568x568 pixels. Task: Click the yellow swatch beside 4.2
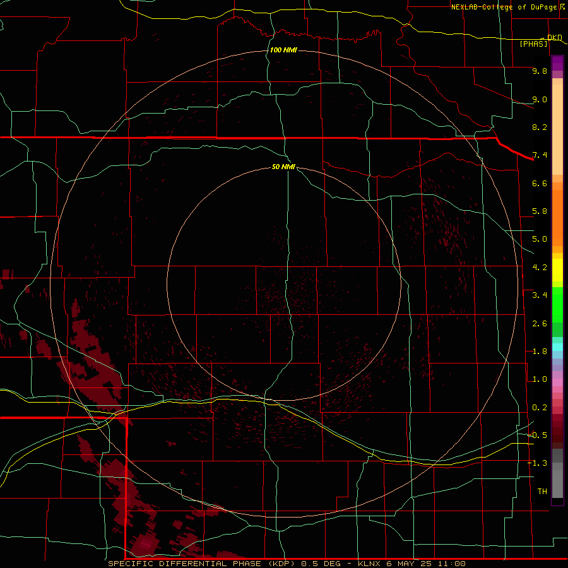point(557,270)
